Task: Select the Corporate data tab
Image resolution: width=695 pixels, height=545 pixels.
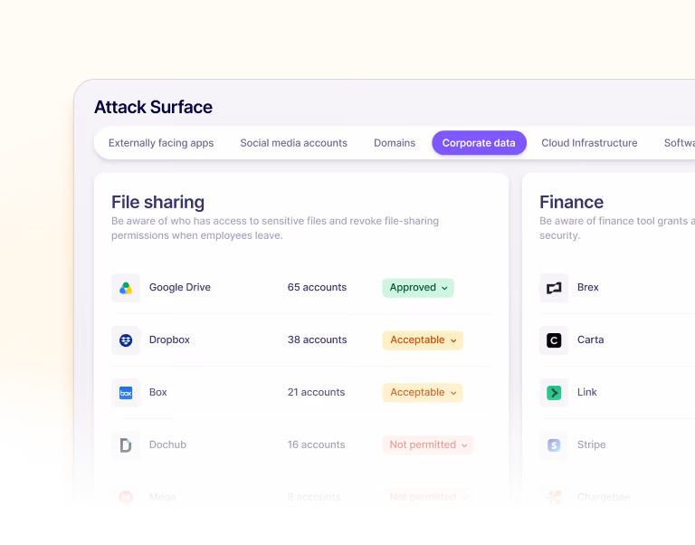Action: 479,143
